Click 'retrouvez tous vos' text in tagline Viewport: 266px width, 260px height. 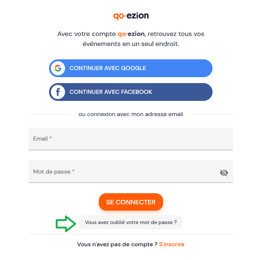pos(176,34)
